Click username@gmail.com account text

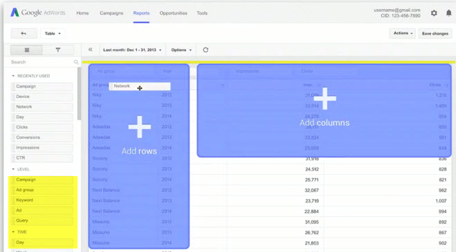397,10
